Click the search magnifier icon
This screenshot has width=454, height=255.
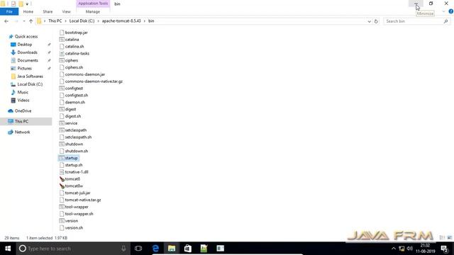click(x=446, y=21)
